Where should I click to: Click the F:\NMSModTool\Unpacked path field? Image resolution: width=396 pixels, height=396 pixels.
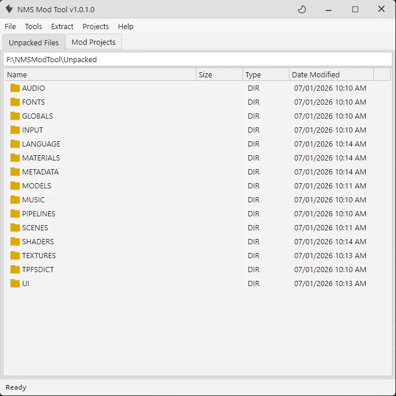click(x=198, y=59)
